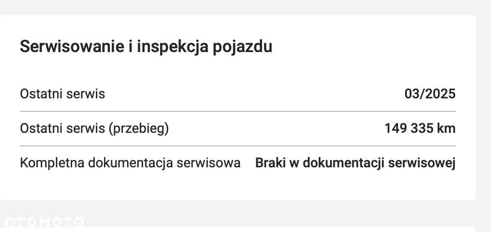
Task: Click the 03/2025 last service date
Action: click(430, 94)
